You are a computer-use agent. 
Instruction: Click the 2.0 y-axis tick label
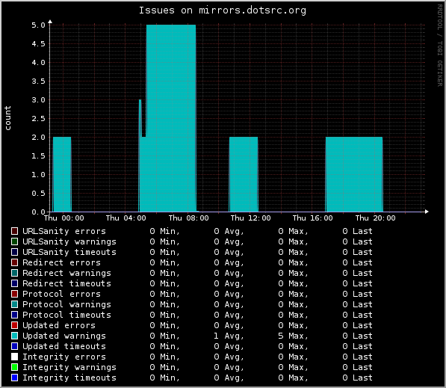click(38, 138)
